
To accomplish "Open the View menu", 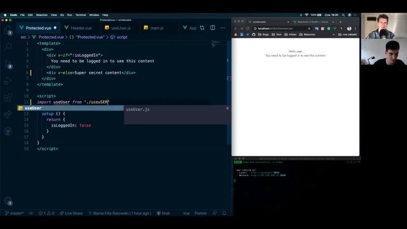I will click(x=53, y=15).
